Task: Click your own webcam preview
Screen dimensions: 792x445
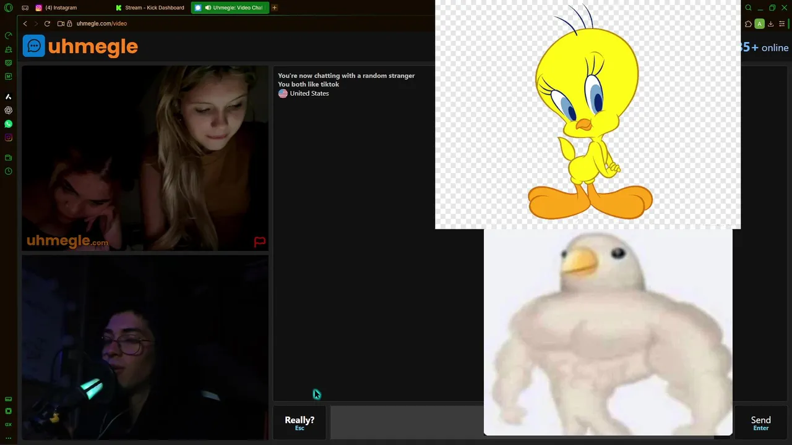Action: pos(145,347)
